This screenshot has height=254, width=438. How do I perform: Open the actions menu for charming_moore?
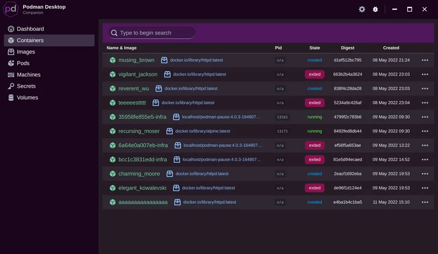[425, 174]
